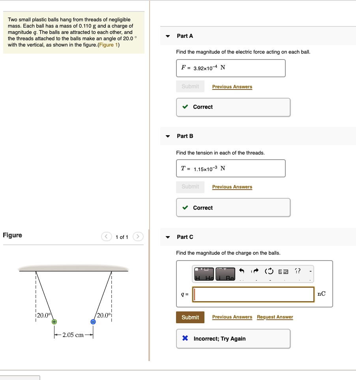Open the first symbol template palette for the answer

[204, 273]
